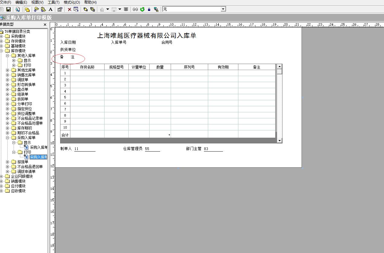Select 库存期初 tree item
This screenshot has width=384, height=253.
(24, 128)
